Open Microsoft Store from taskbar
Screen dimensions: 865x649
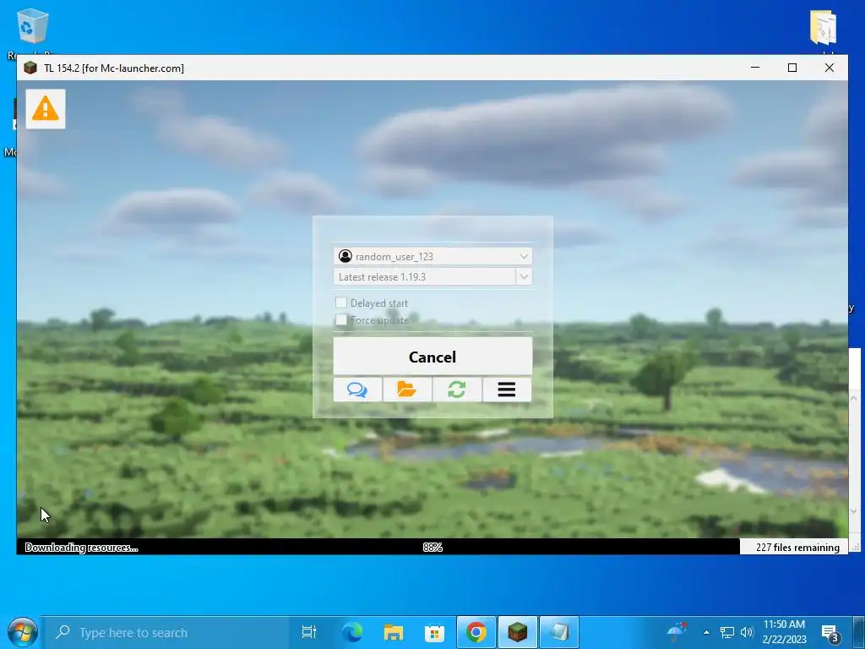(435, 632)
